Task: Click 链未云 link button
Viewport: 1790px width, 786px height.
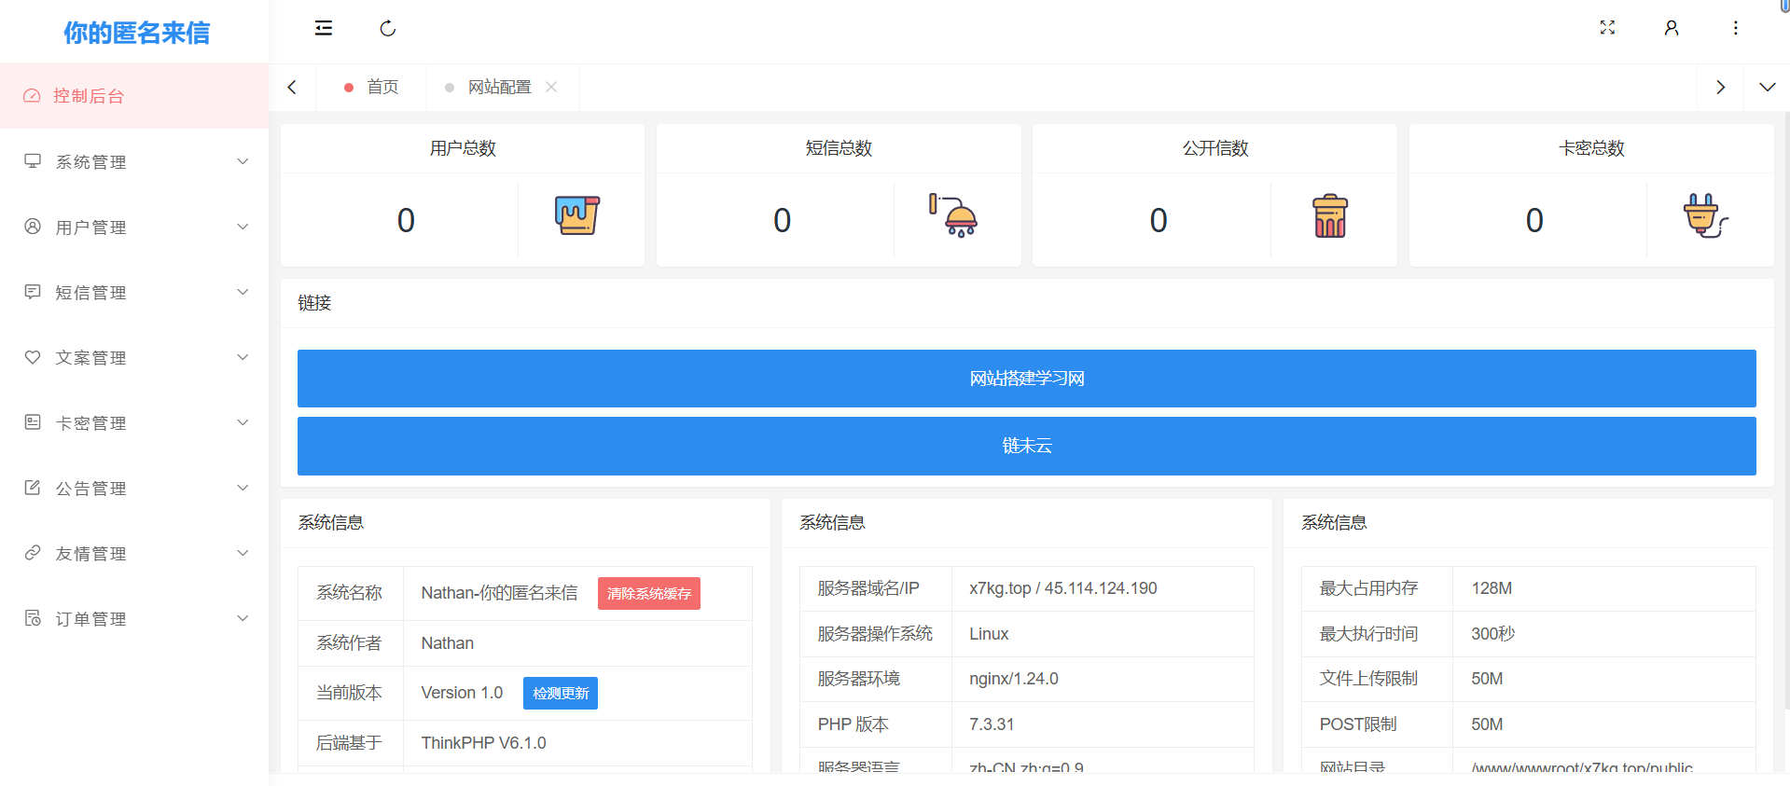Action: 1026,446
